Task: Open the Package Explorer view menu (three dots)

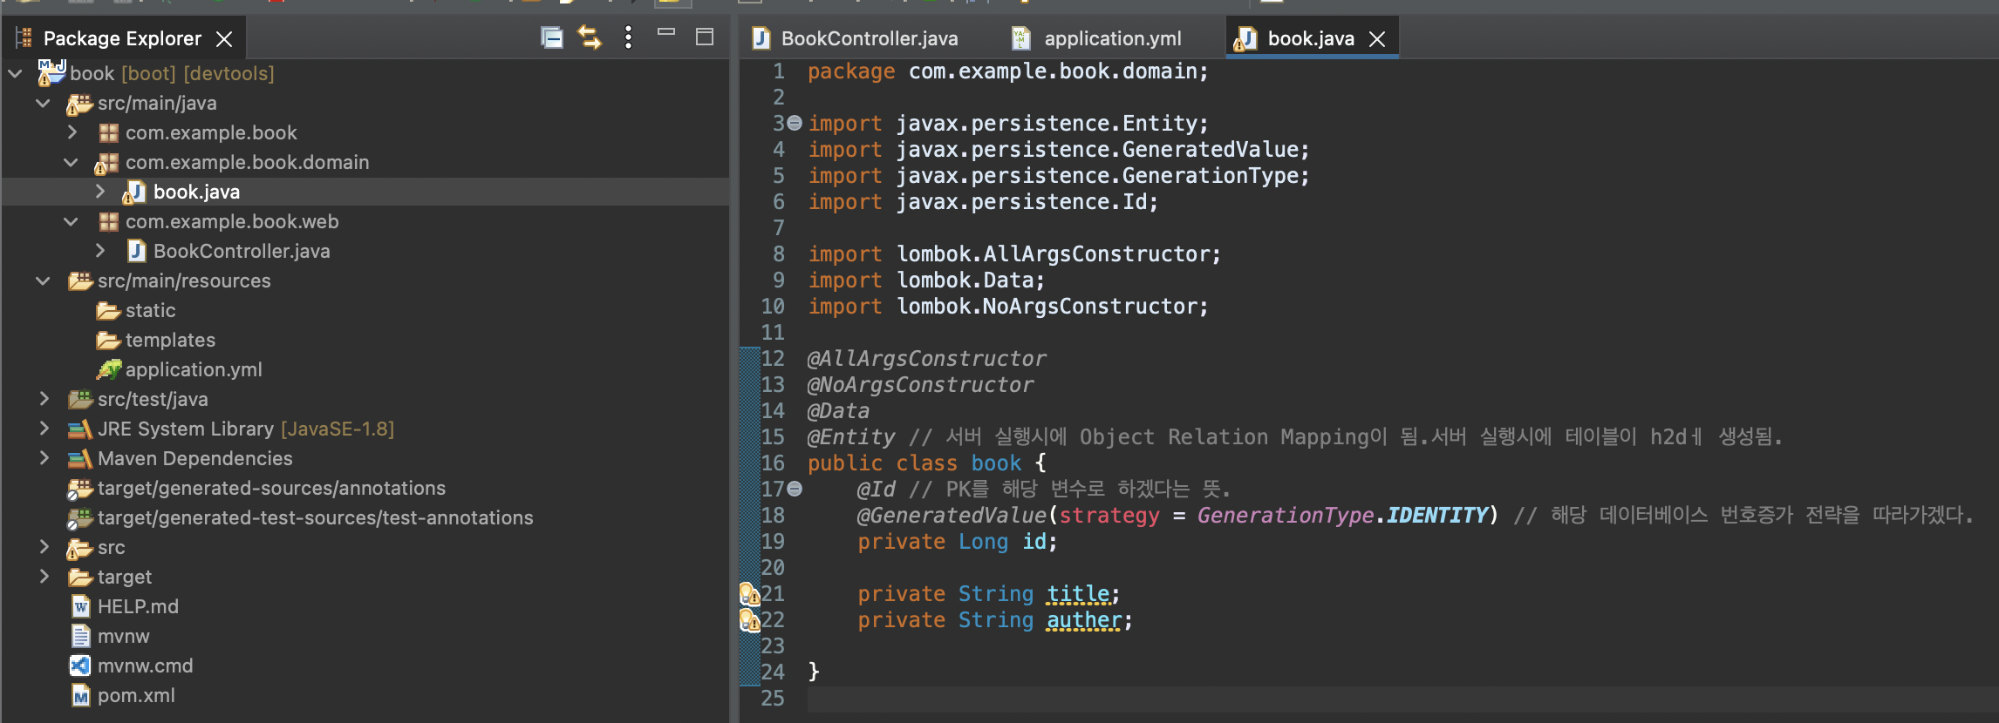Action: 628,37
